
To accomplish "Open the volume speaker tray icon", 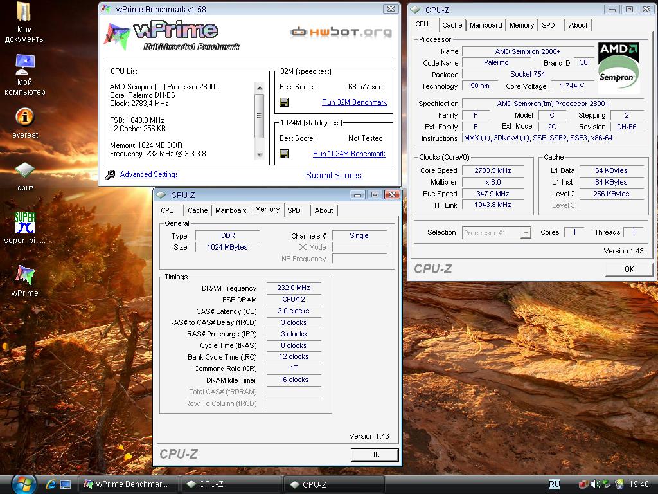I will click(x=595, y=484).
